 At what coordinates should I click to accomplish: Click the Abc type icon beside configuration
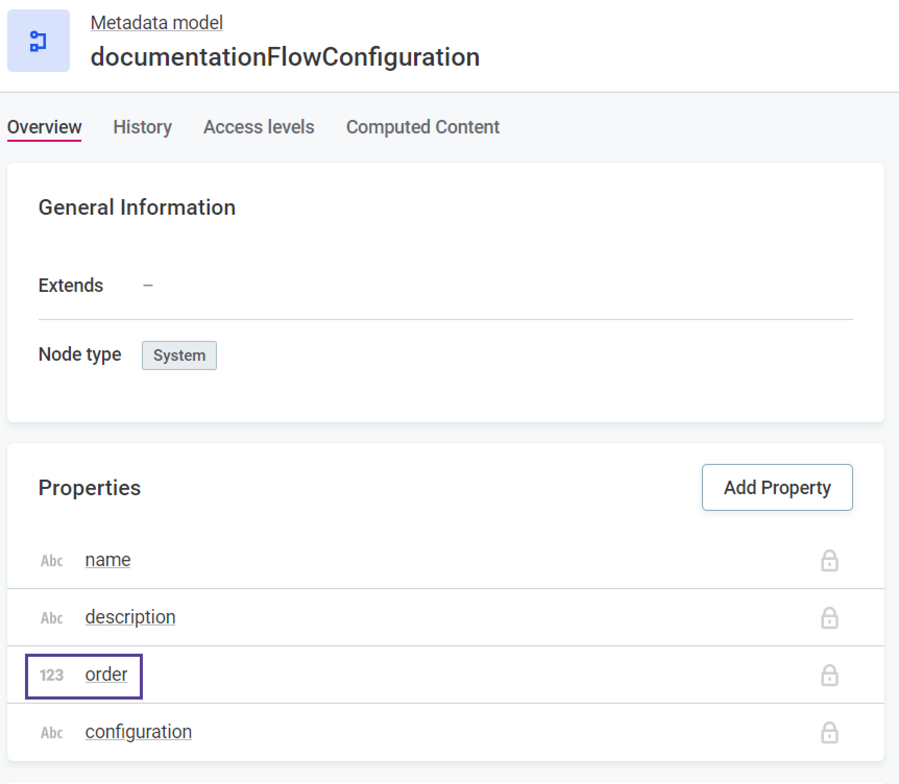[x=52, y=733]
